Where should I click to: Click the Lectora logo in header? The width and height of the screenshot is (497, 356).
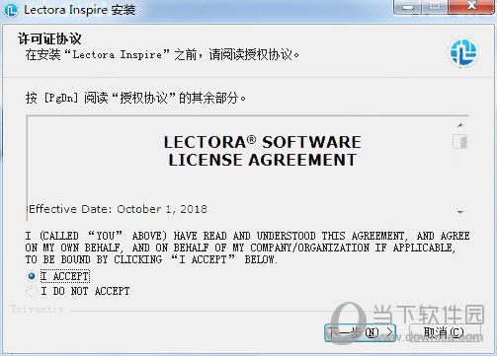(463, 52)
